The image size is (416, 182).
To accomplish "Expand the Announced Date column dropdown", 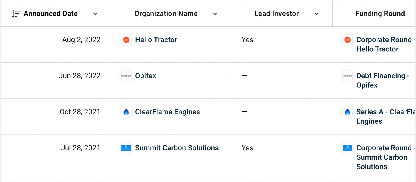I will (x=95, y=14).
